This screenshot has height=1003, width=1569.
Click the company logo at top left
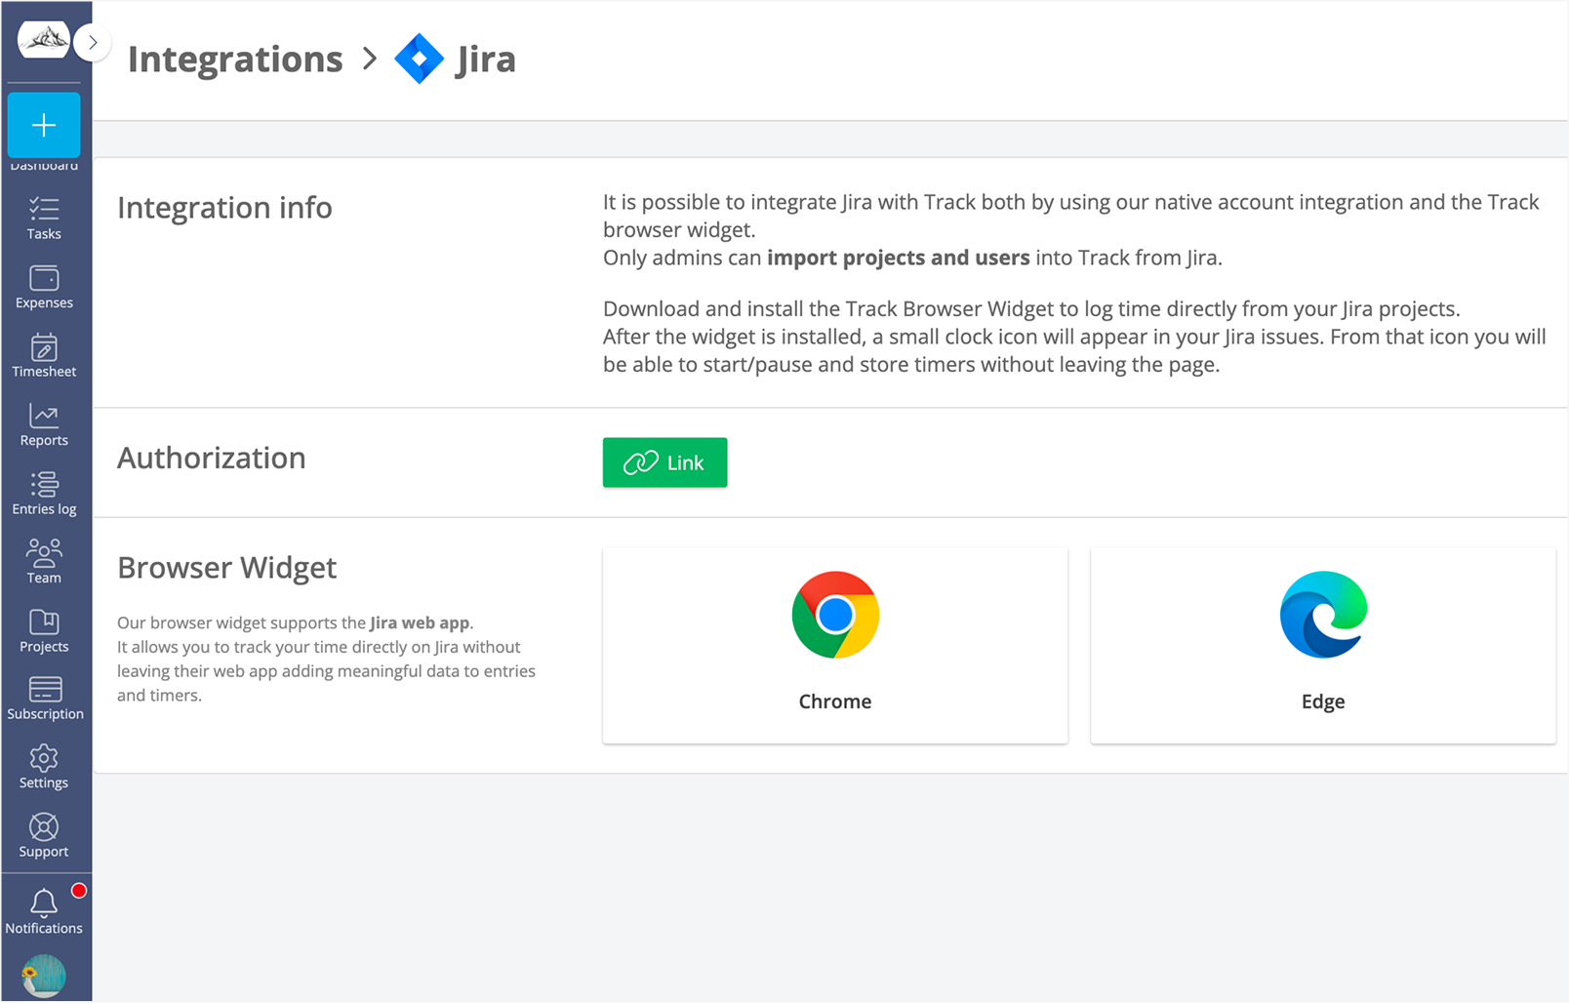[44, 40]
